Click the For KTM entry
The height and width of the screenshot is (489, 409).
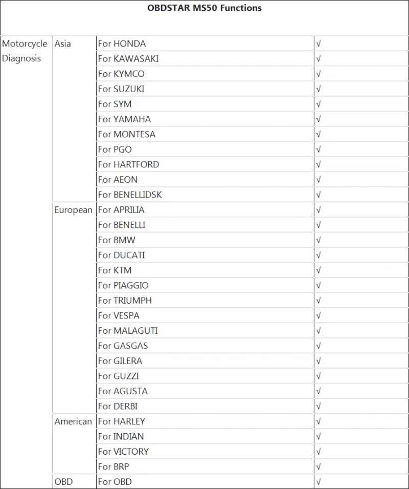click(x=115, y=270)
